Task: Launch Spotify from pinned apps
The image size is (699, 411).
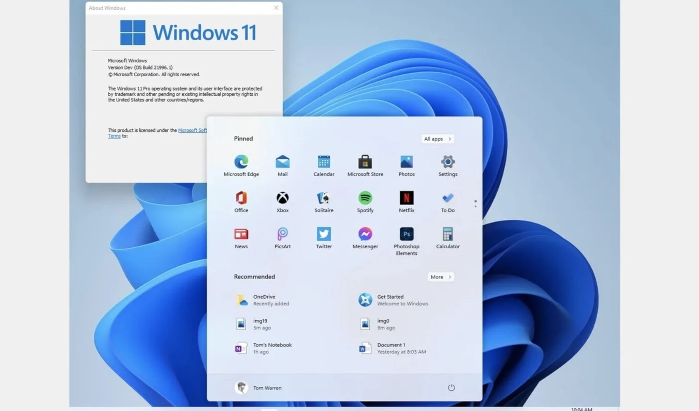Action: (365, 197)
